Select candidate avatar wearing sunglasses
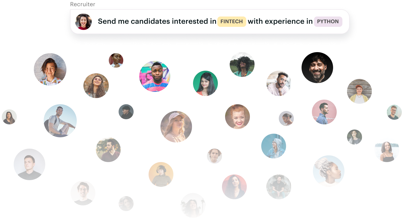 click(96, 86)
